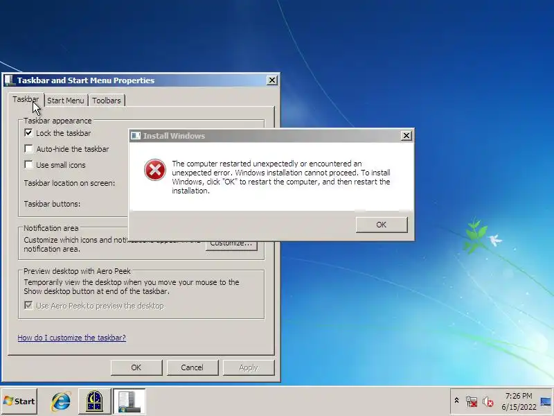Screen dimensions: 554x416
Task: Close Taskbar and Start Menu Properties window
Action: click(271, 80)
